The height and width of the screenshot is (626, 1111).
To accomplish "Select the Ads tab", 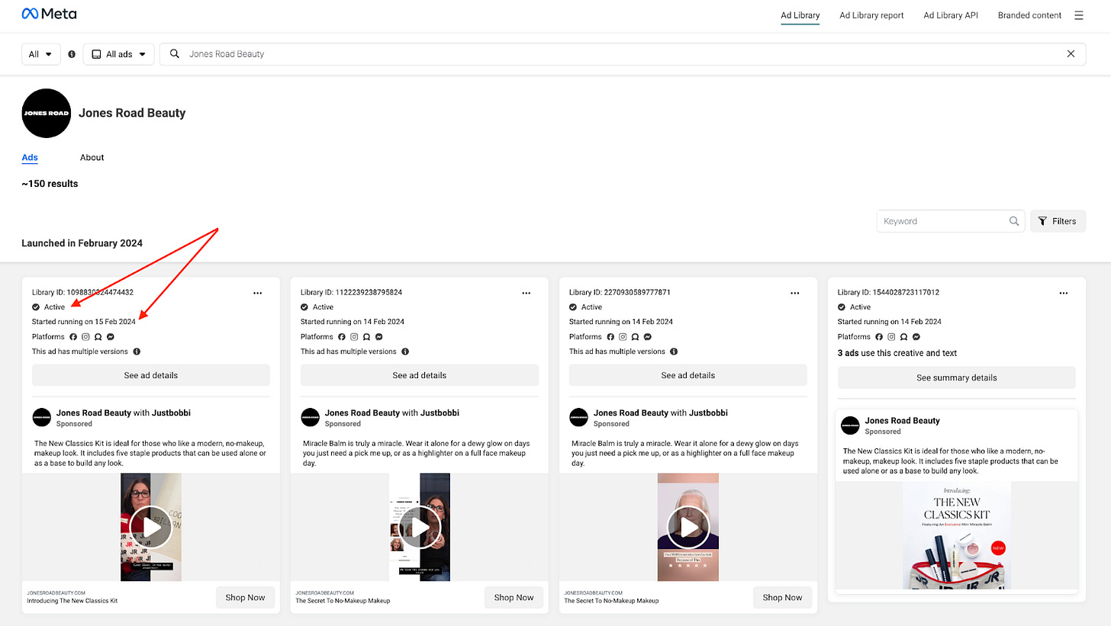I will coord(30,158).
